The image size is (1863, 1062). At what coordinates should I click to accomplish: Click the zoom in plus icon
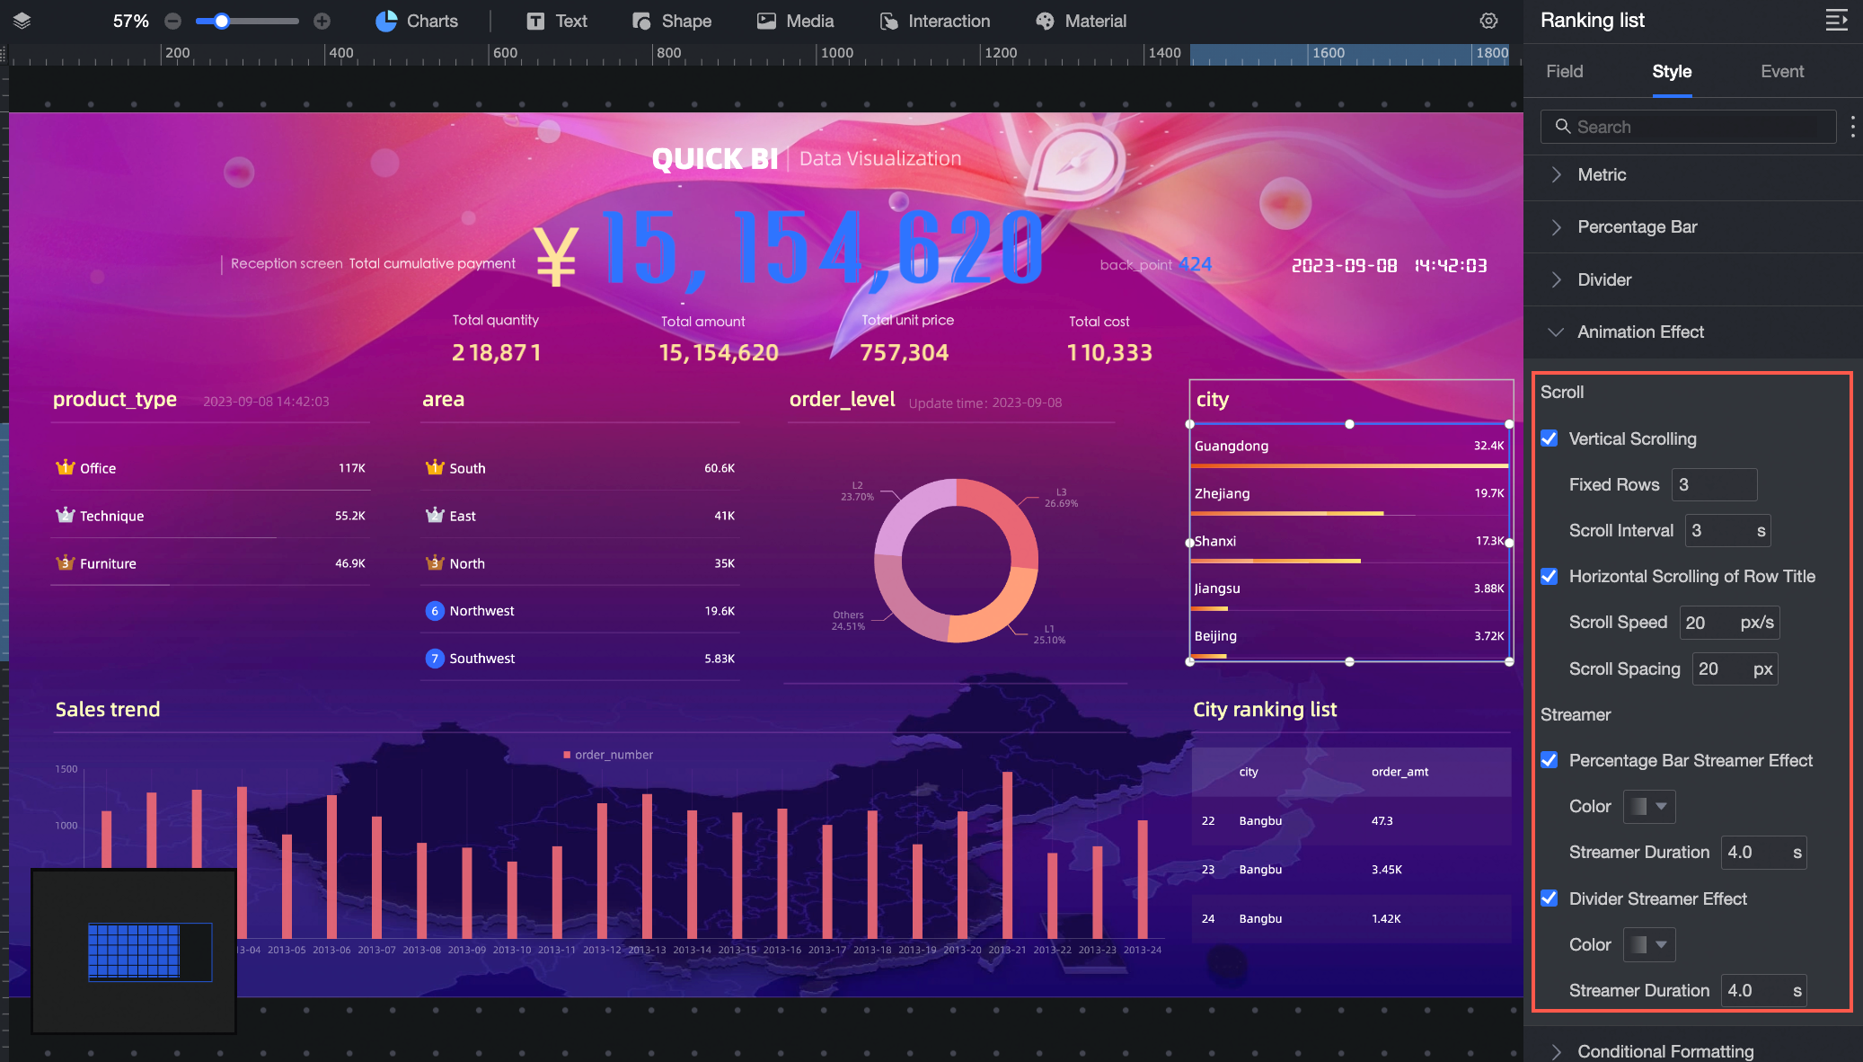tap(322, 21)
